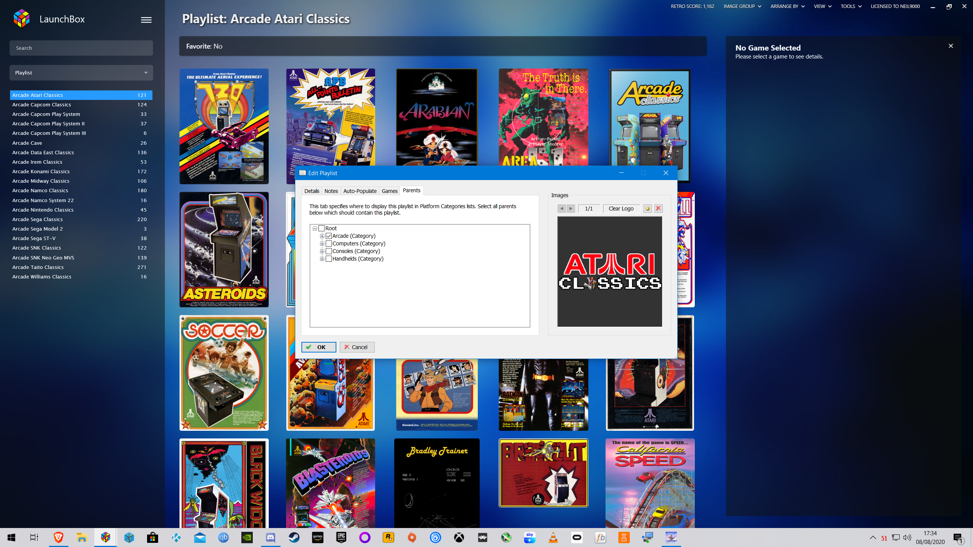Open File Explorer from the taskbar

tap(82, 537)
